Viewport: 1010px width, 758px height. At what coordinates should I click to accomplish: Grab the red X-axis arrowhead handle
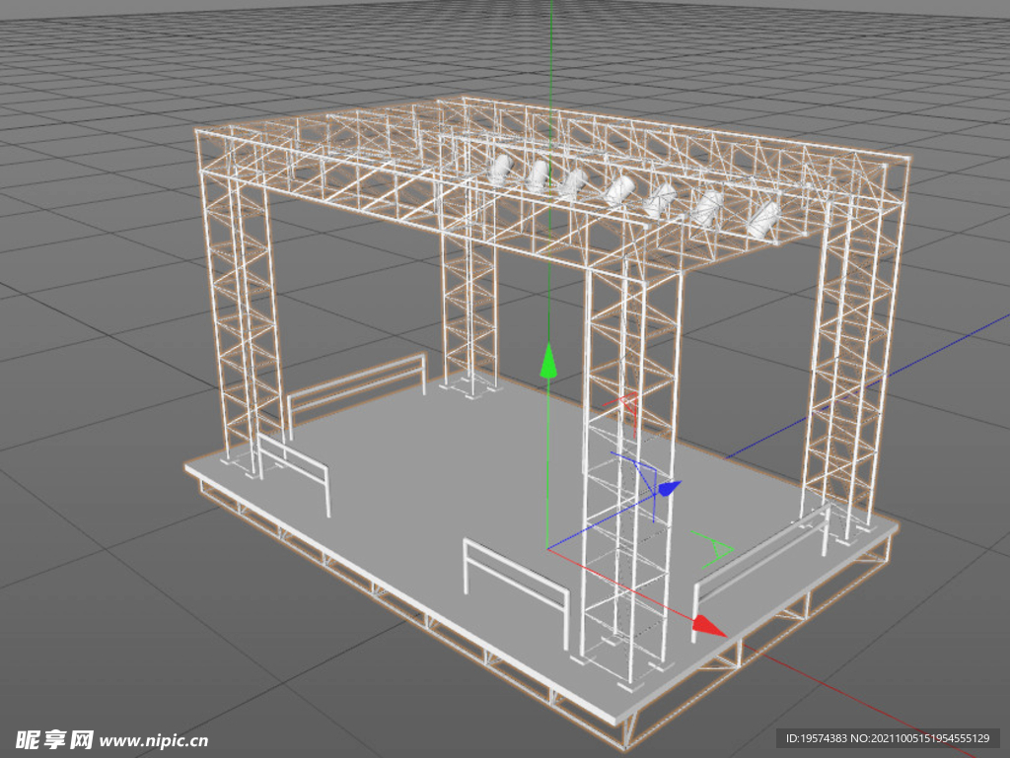[708, 626]
